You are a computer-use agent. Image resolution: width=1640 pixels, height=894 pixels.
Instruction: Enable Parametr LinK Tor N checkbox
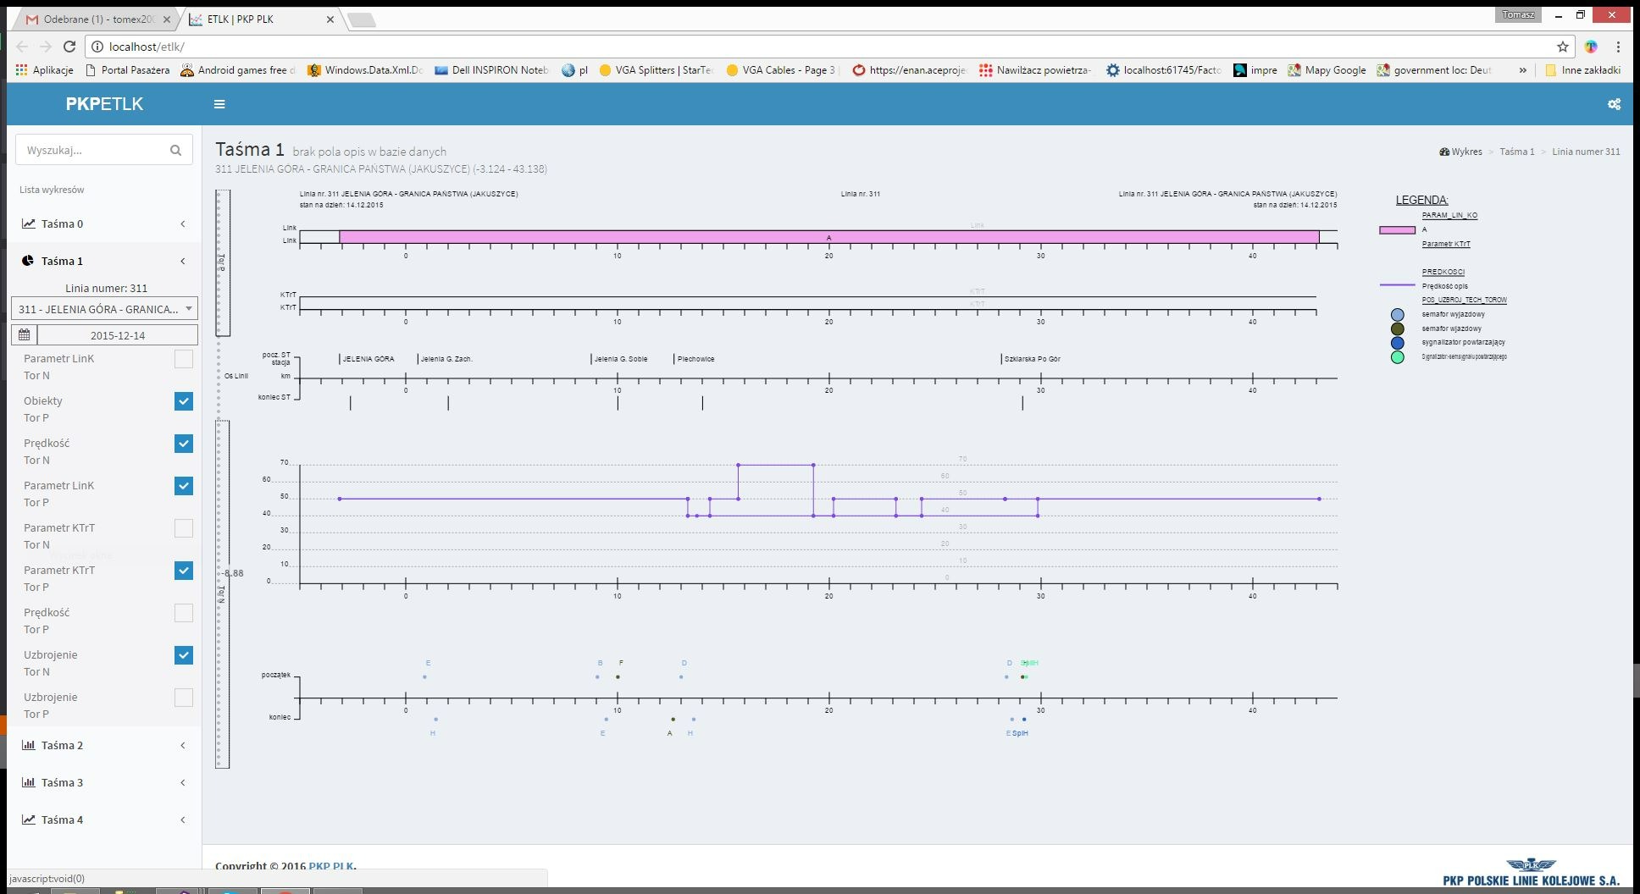pos(183,359)
